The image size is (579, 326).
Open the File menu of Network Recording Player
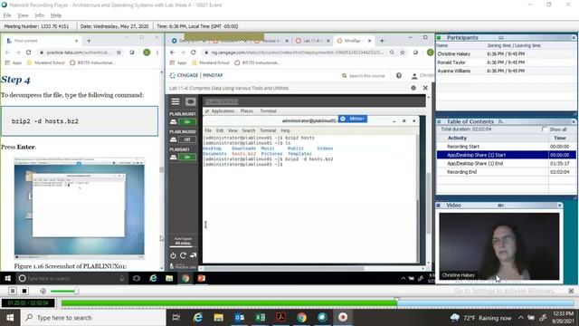pyautogui.click(x=7, y=15)
